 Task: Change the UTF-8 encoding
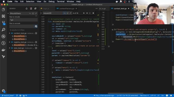(153, 96)
